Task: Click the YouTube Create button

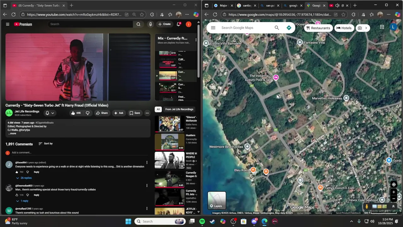Action: point(164,24)
